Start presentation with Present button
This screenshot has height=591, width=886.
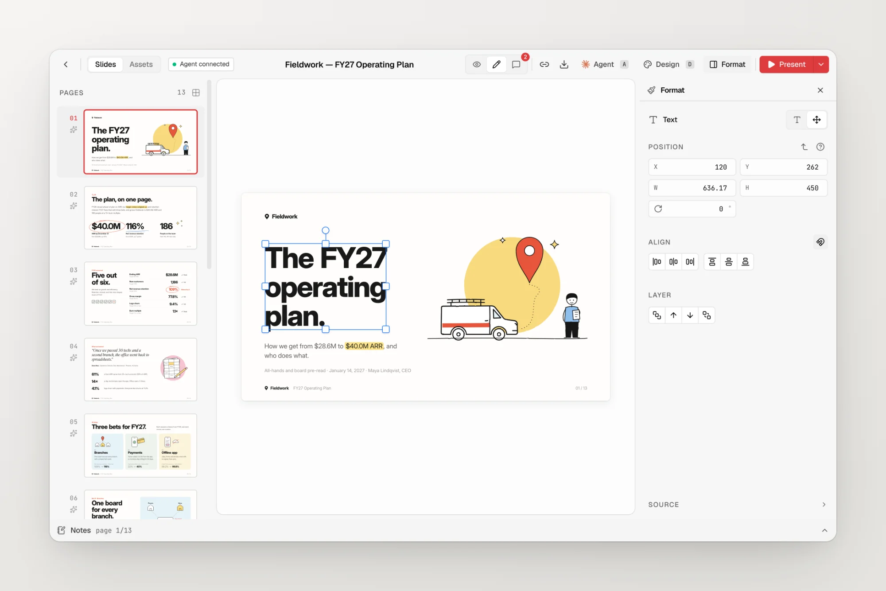coord(786,64)
